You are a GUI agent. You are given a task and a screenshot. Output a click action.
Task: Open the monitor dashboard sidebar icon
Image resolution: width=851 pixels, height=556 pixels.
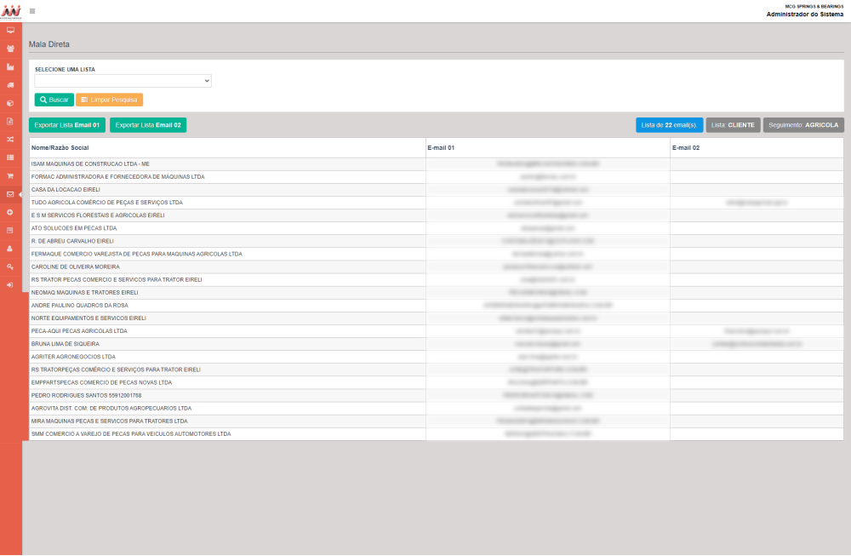pos(10,30)
